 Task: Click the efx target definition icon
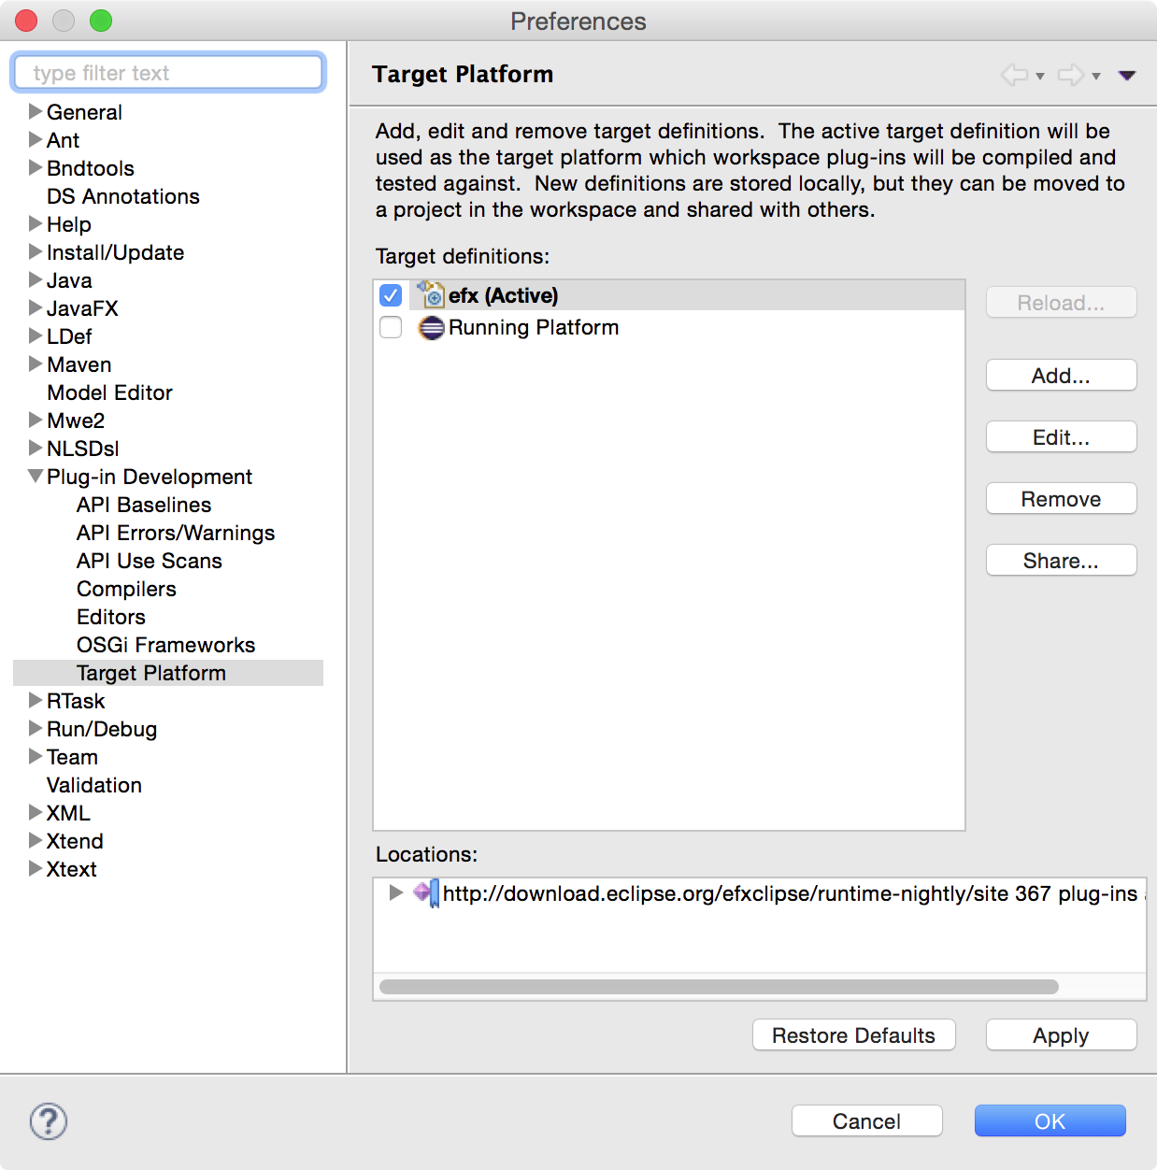pyautogui.click(x=431, y=295)
